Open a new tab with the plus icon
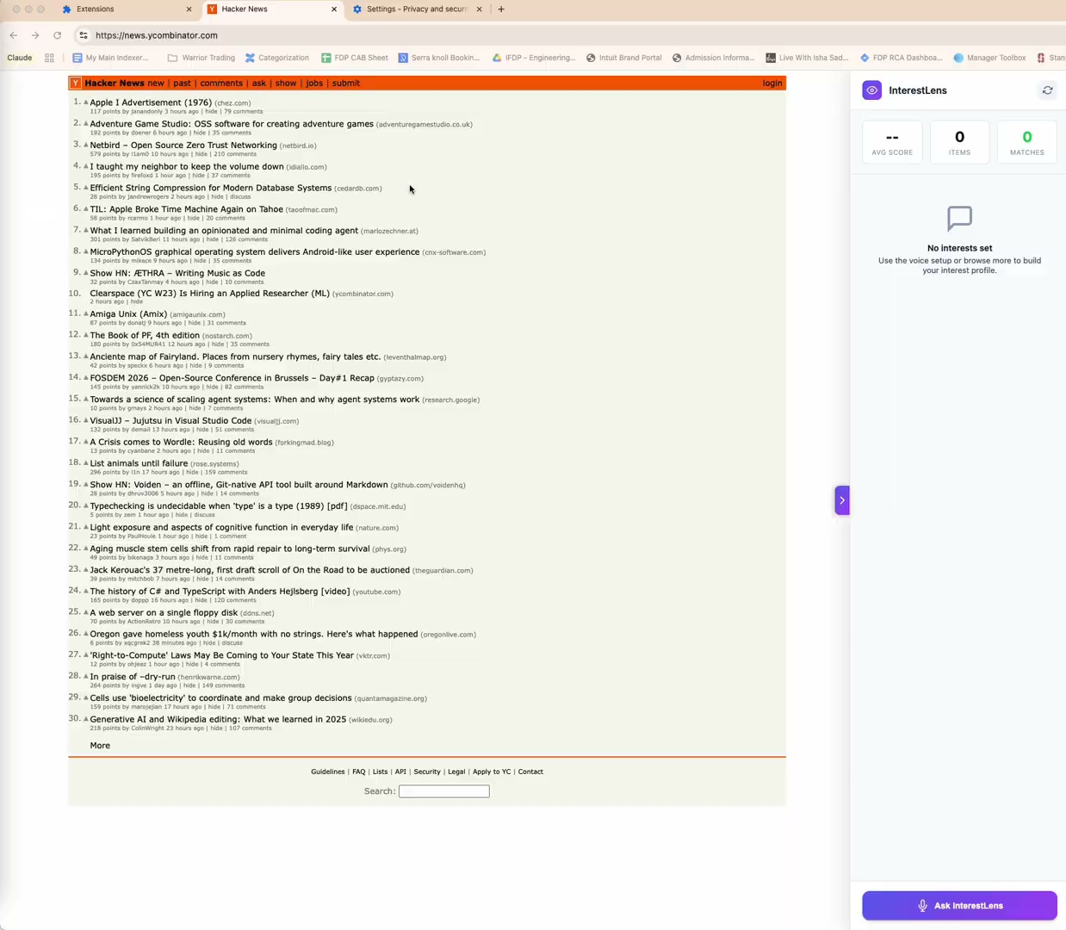This screenshot has height=930, width=1066. coord(501,9)
